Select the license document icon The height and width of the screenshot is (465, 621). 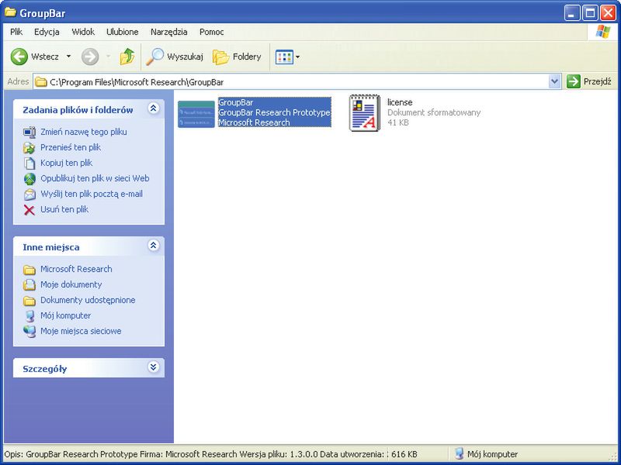(x=364, y=113)
